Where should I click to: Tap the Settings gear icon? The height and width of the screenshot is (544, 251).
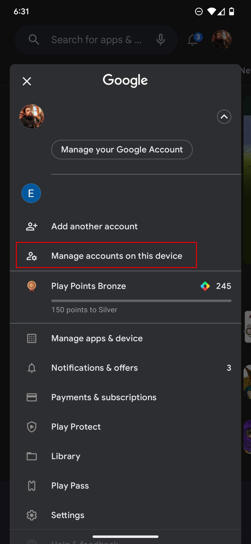point(32,515)
